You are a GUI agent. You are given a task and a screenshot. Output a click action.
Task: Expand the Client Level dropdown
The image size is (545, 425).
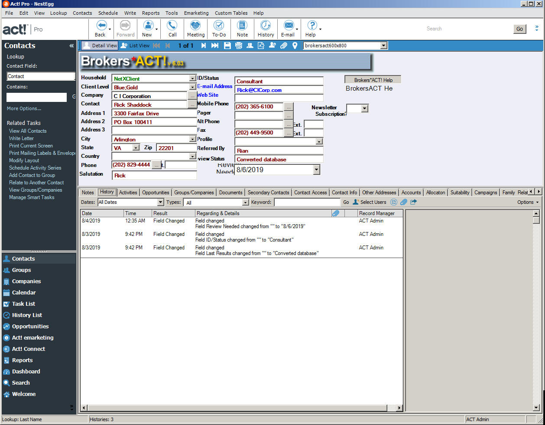pyautogui.click(x=193, y=87)
